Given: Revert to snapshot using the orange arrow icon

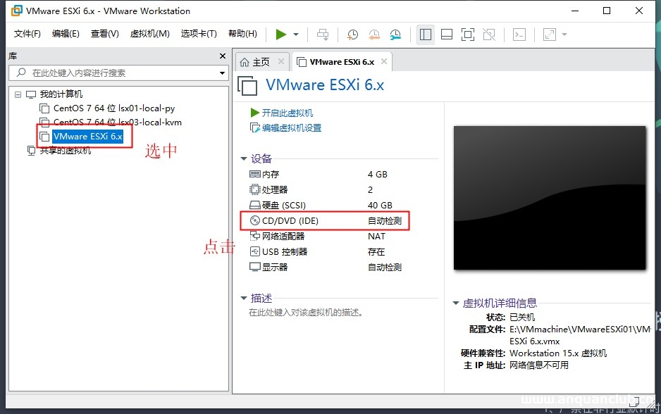Looking at the screenshot, I should [373, 34].
